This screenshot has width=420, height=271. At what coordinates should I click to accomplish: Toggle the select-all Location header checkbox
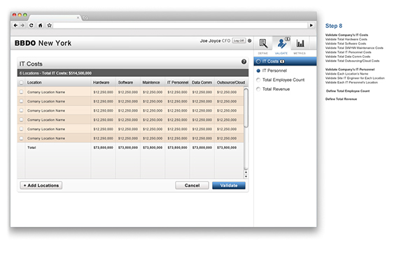(22, 82)
